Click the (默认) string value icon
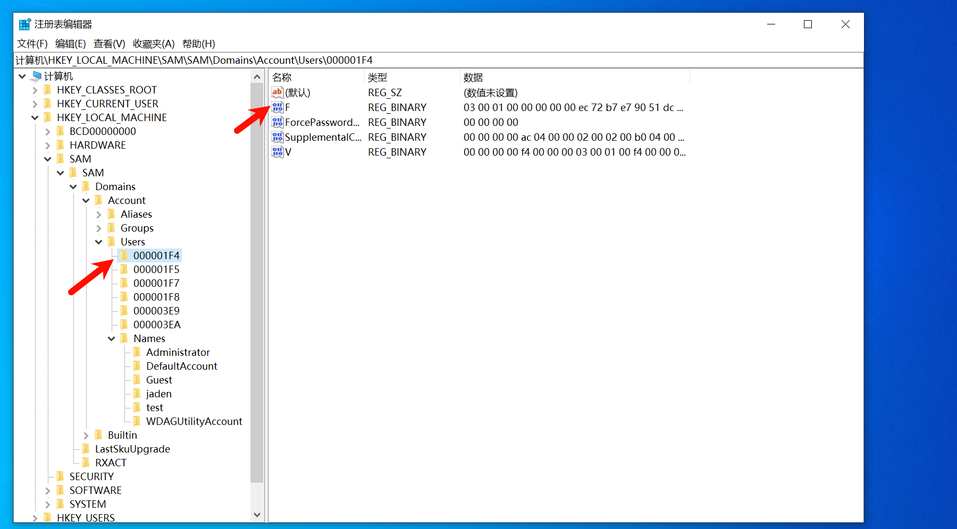 [277, 93]
